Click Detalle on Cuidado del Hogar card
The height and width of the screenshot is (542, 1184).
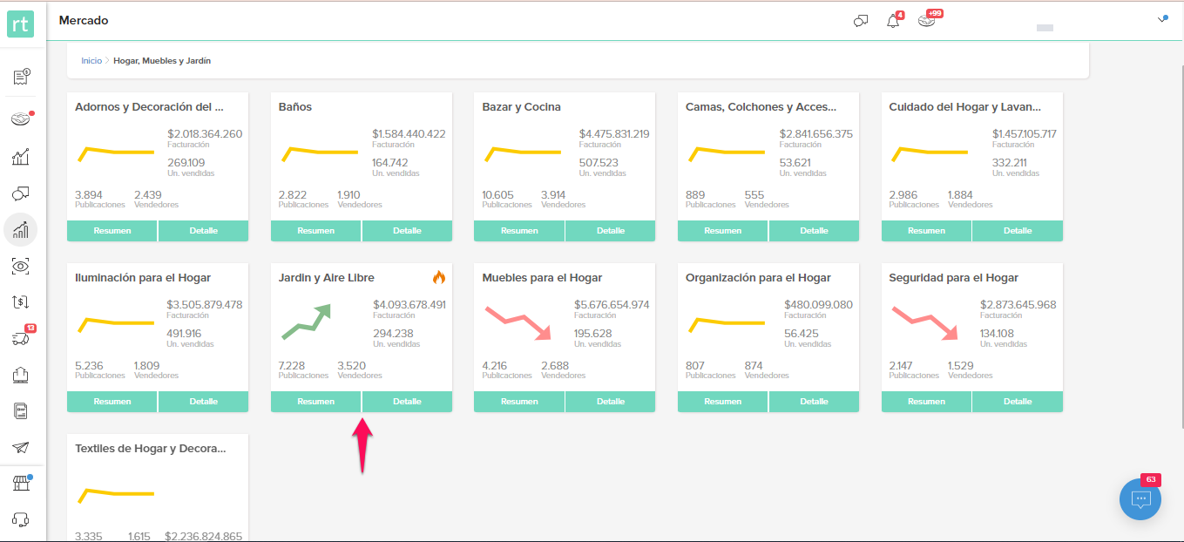1018,231
